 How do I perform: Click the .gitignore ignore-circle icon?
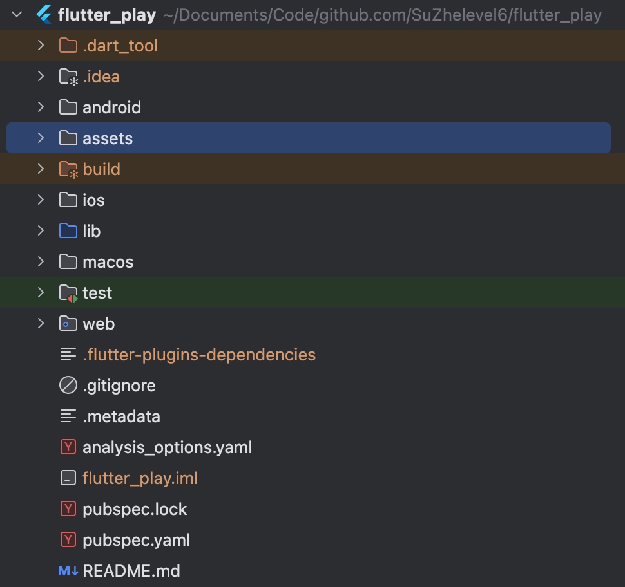pos(68,386)
